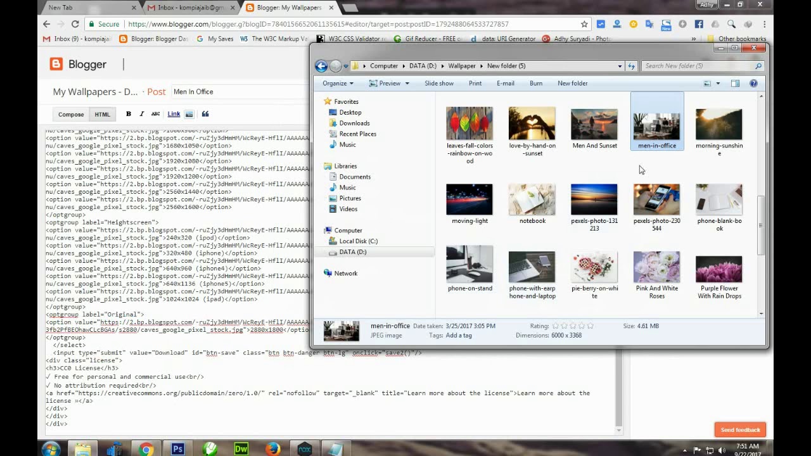Image resolution: width=811 pixels, height=456 pixels.
Task: Switch to HTML mode in Blogger
Action: pyautogui.click(x=102, y=115)
